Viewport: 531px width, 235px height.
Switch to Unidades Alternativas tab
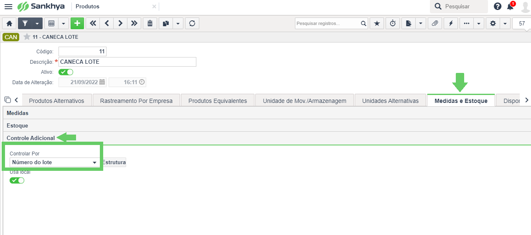point(390,101)
